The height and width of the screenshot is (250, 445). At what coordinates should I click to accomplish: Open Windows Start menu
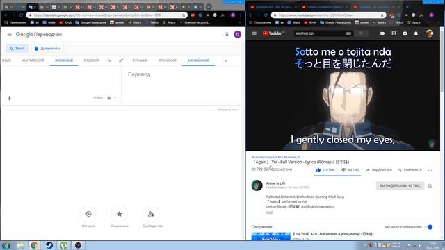pyautogui.click(x=6, y=245)
